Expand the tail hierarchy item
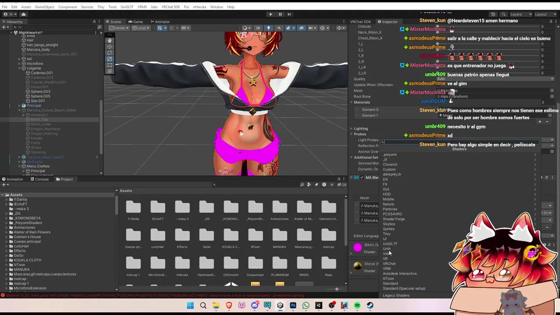This screenshot has width=560, height=315. (x=19, y=59)
